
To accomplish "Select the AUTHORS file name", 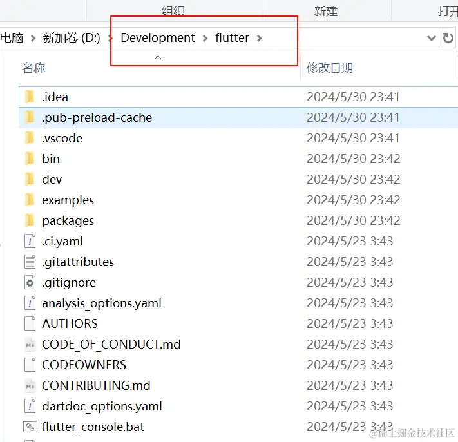I will [70, 323].
